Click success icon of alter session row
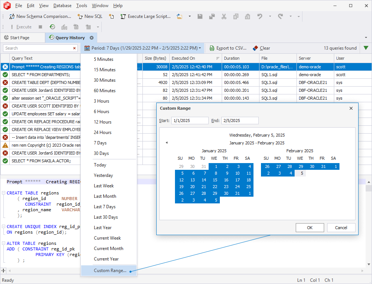Screen dimensions: 372x284 5,98
